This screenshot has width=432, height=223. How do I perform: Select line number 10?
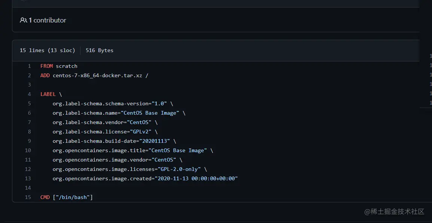28,151
